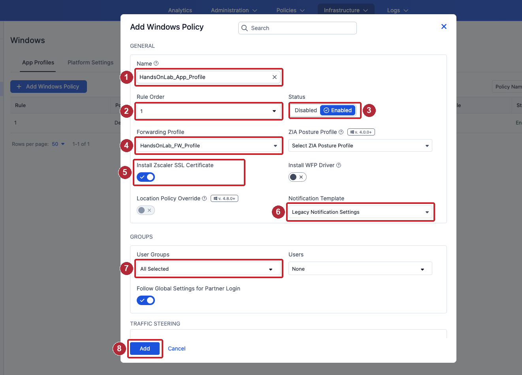The height and width of the screenshot is (375, 522).
Task: Open the Logs menu
Action: pyautogui.click(x=398, y=10)
